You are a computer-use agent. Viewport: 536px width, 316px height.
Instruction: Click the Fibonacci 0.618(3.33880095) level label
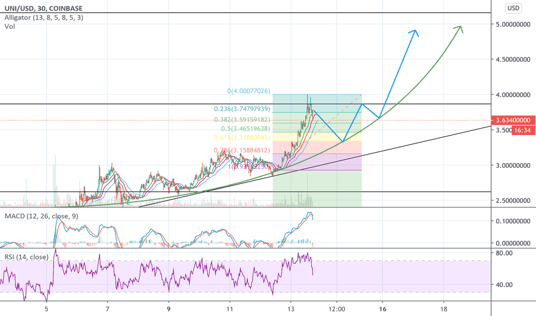pyautogui.click(x=242, y=137)
